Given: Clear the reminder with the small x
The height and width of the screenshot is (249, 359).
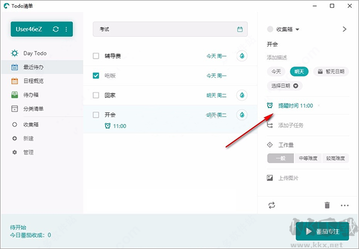Looking at the screenshot, I should point(319,105).
